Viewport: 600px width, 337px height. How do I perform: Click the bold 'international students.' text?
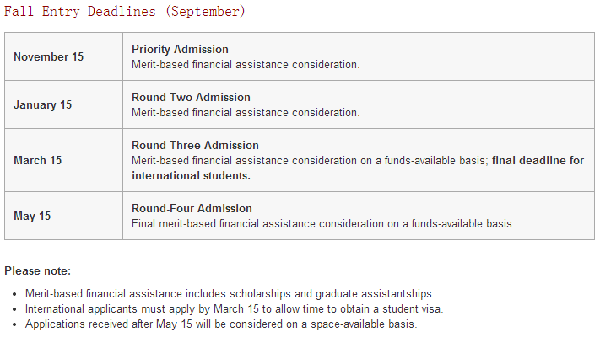tap(192, 176)
